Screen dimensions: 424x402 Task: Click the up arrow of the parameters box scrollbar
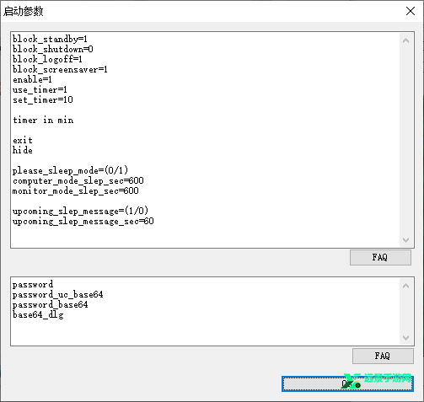[405, 41]
